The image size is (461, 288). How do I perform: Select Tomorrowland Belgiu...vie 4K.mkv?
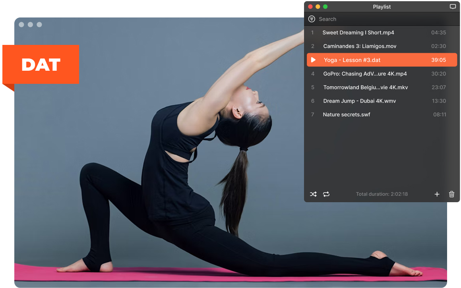coord(382,87)
